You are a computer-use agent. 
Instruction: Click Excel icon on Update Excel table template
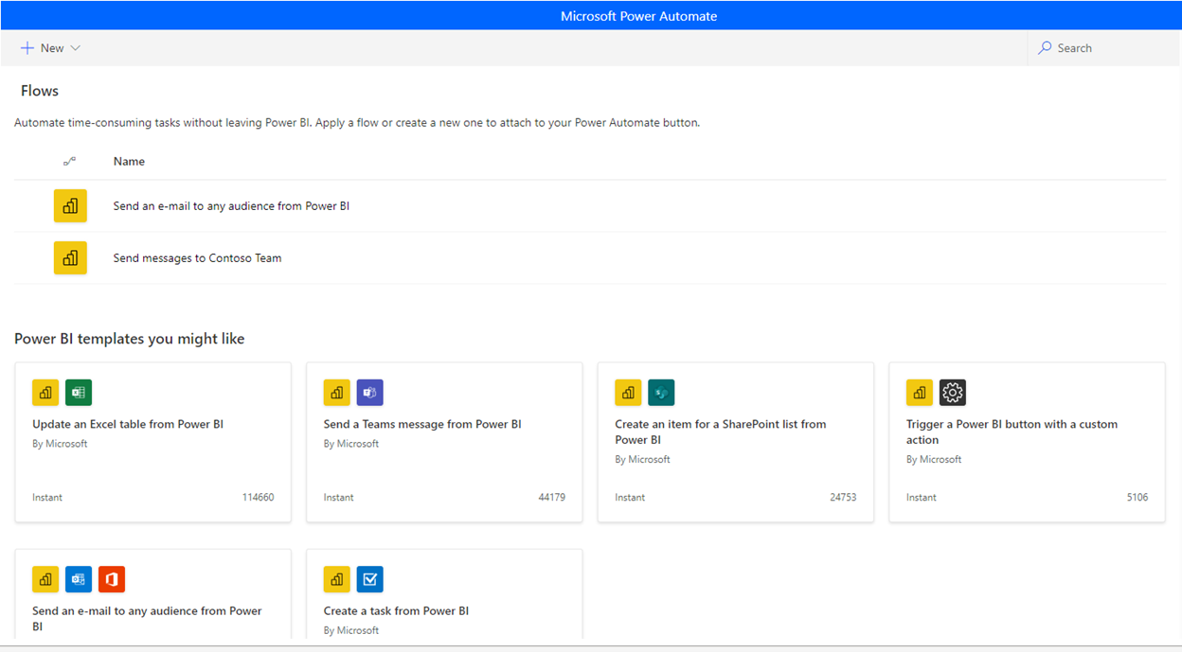point(79,393)
